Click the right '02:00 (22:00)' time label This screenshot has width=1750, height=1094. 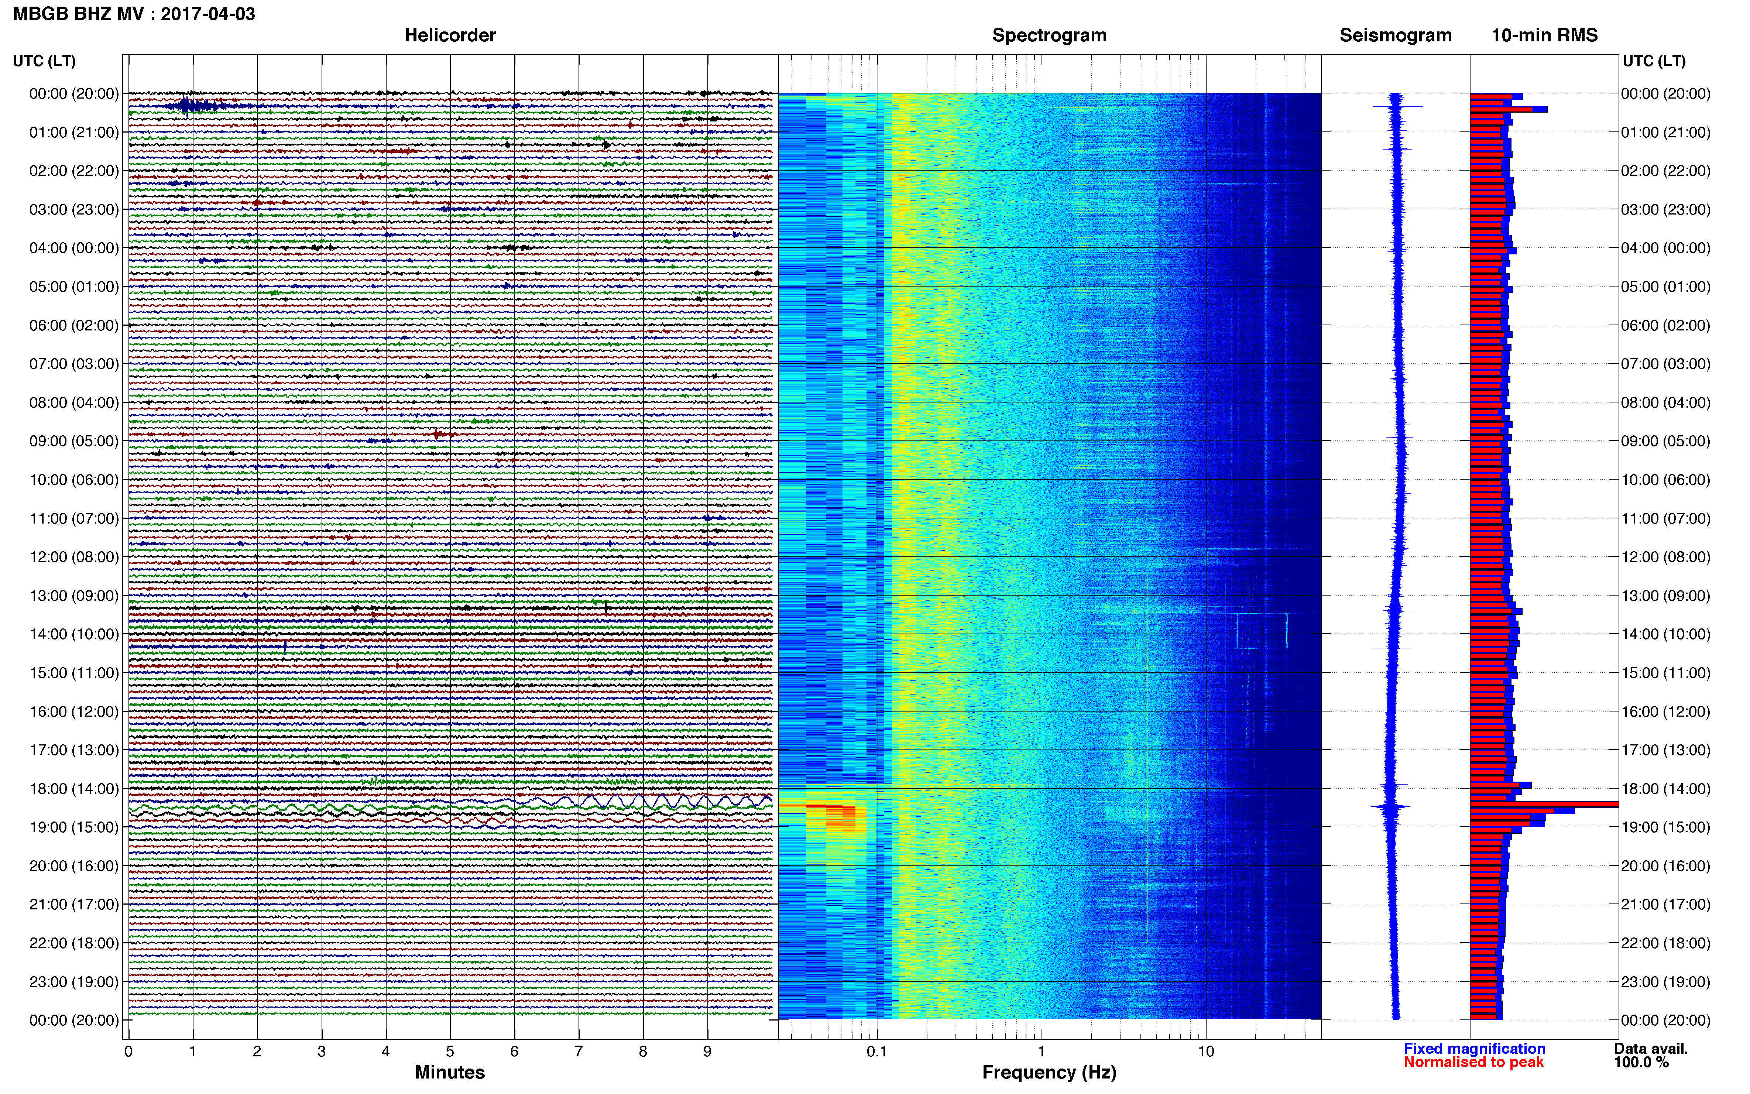[1665, 171]
